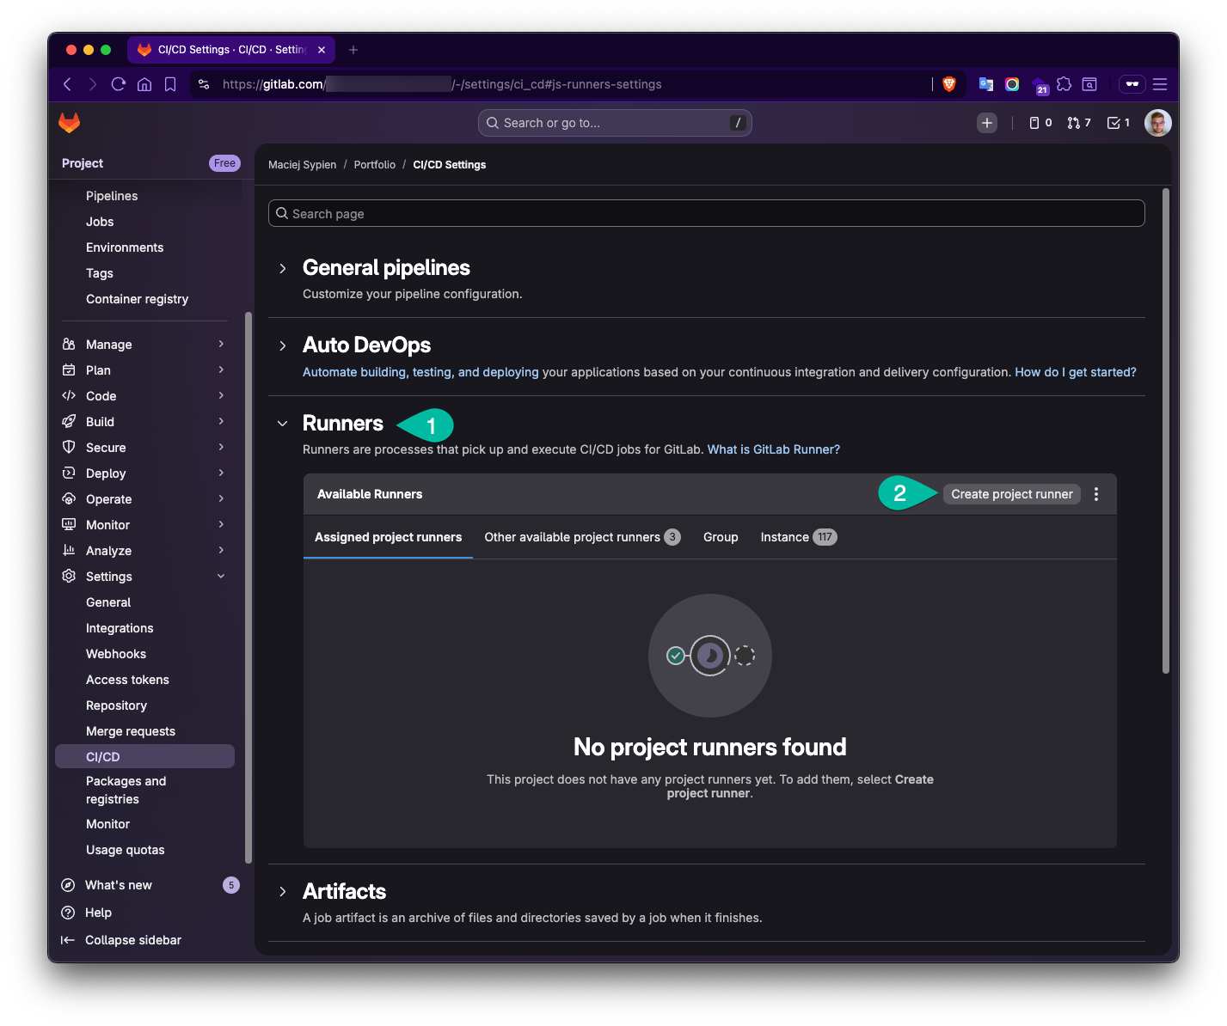
Task: Click the GitLab fox logo
Action: coord(69,122)
